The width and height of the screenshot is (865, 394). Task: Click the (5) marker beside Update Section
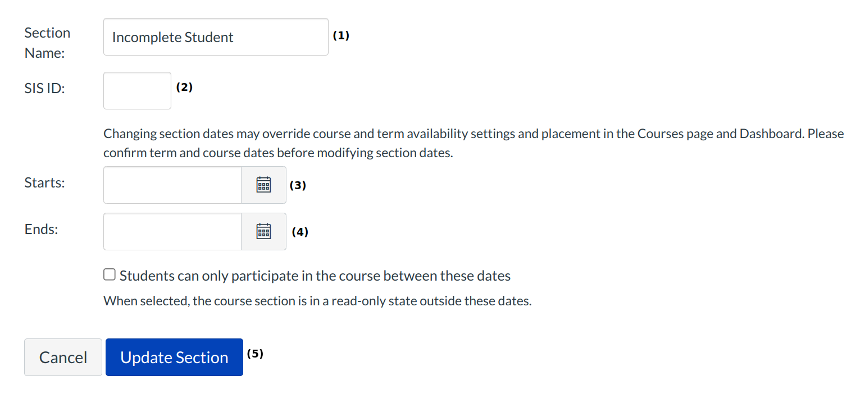[255, 354]
